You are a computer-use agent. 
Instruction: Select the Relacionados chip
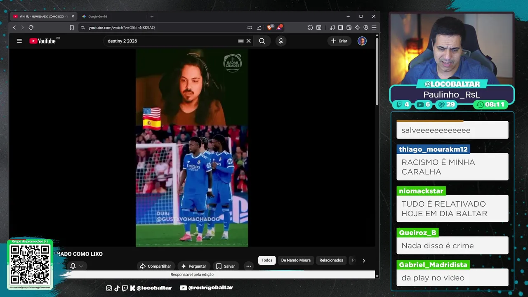(331, 260)
